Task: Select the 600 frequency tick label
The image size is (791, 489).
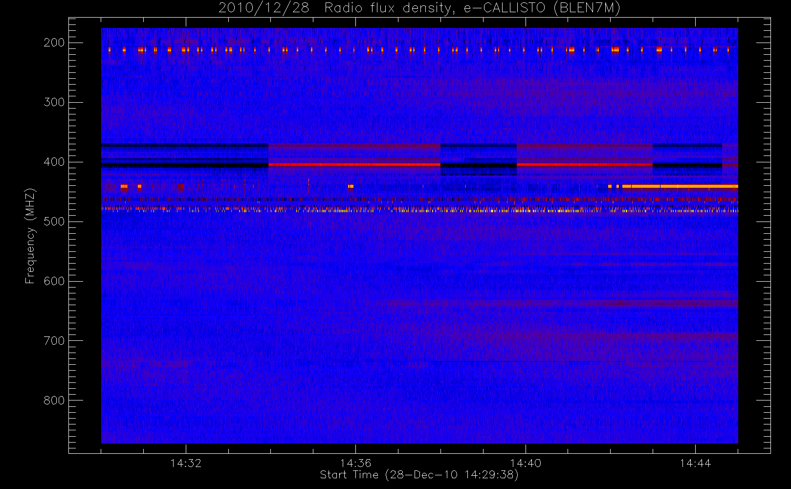Action: click(54, 281)
